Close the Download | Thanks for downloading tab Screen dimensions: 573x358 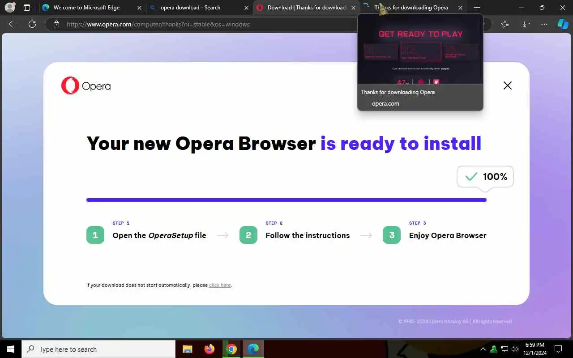pos(353,8)
